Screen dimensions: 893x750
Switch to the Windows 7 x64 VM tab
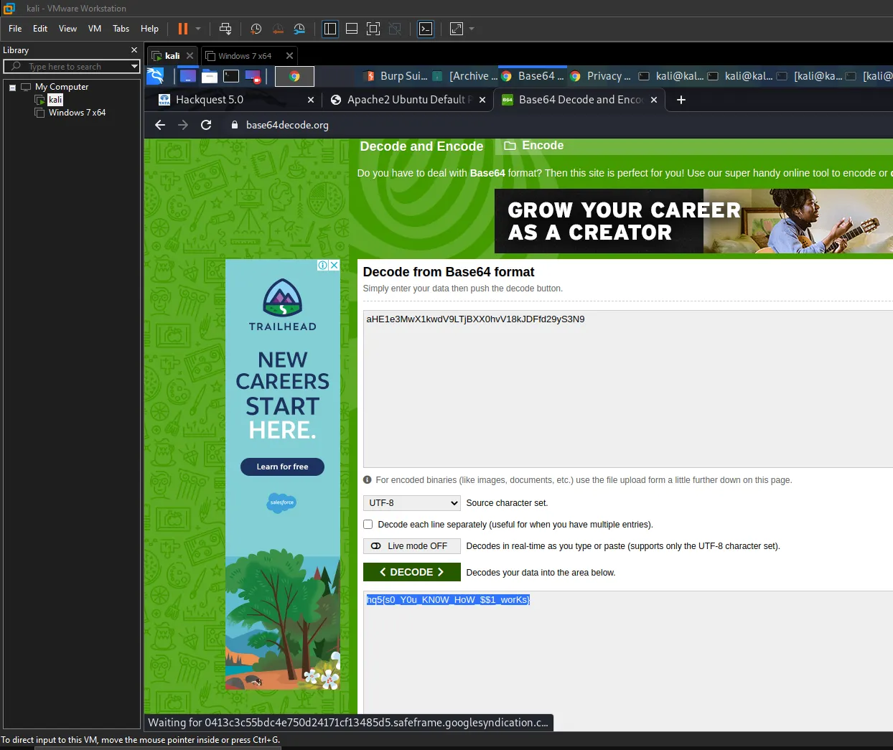(245, 56)
